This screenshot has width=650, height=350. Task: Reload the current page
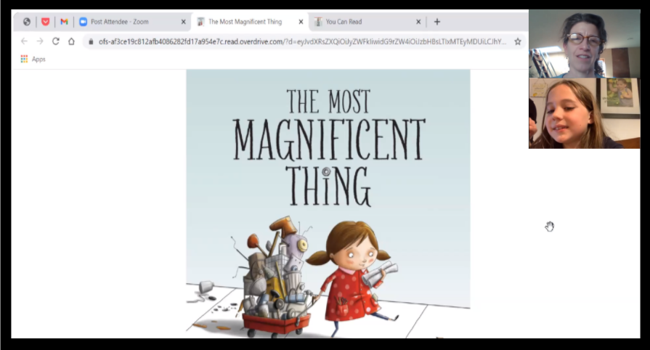click(x=55, y=41)
